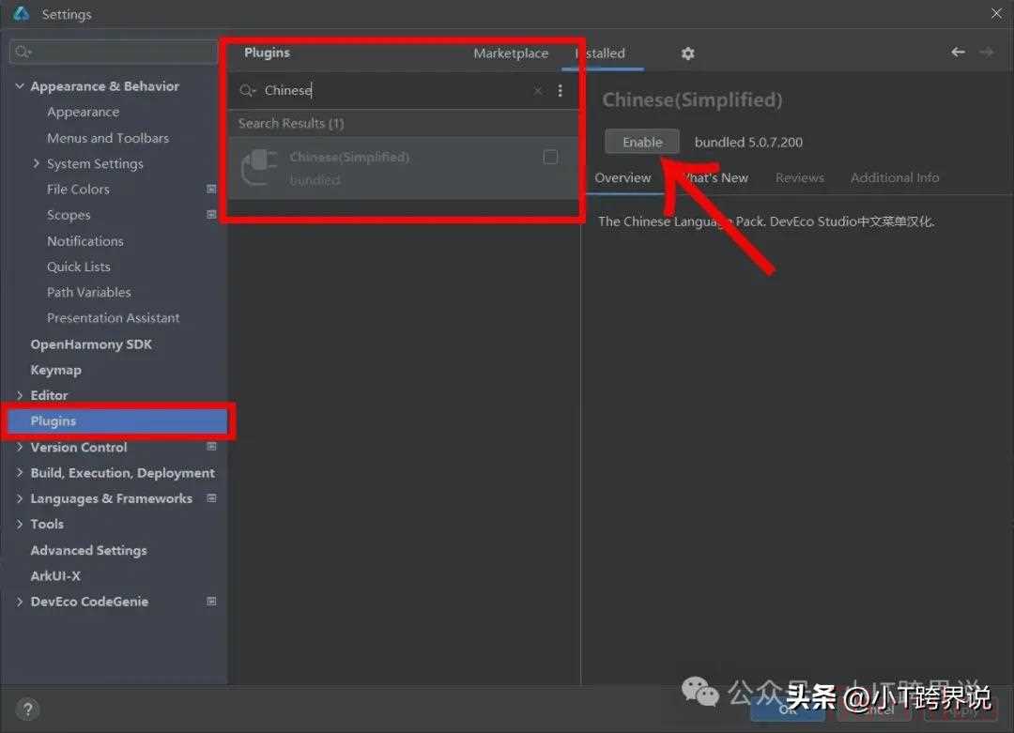Open Quick Lists settings
The height and width of the screenshot is (733, 1014).
(79, 267)
